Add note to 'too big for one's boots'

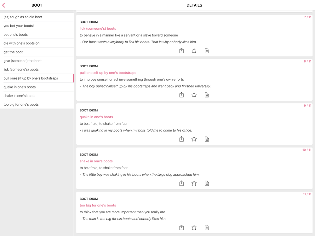(207, 228)
